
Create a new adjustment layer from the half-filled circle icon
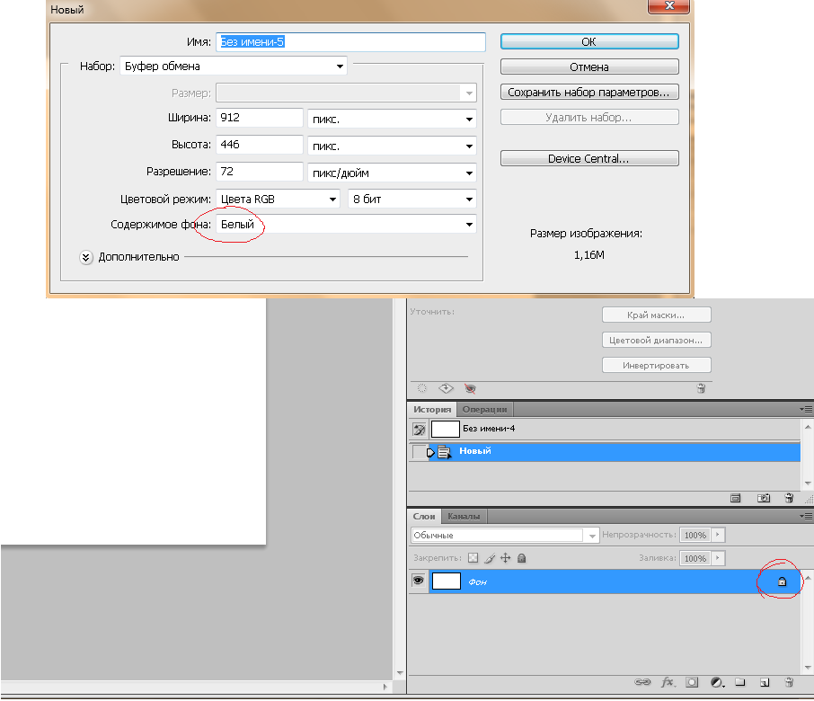717,682
